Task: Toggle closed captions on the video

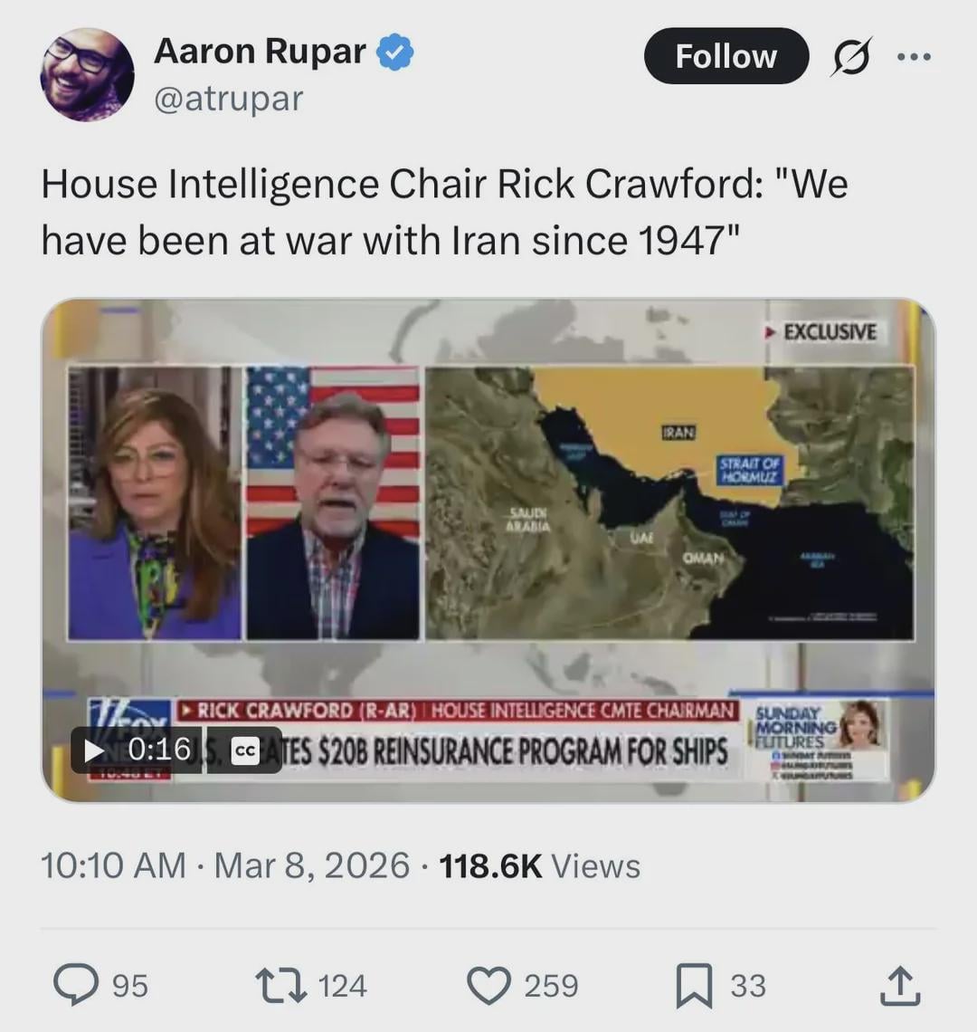Action: [245, 750]
